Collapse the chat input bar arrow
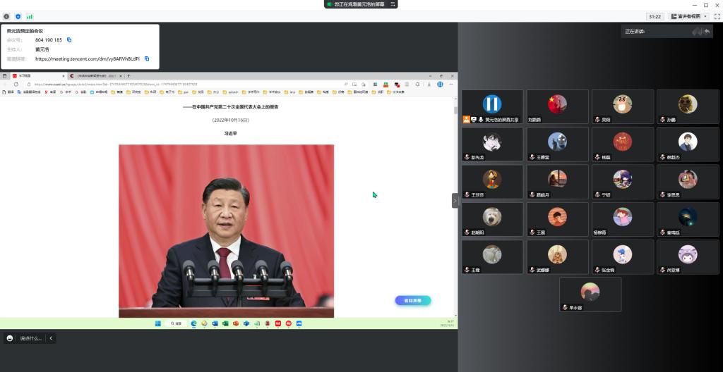 click(51, 338)
